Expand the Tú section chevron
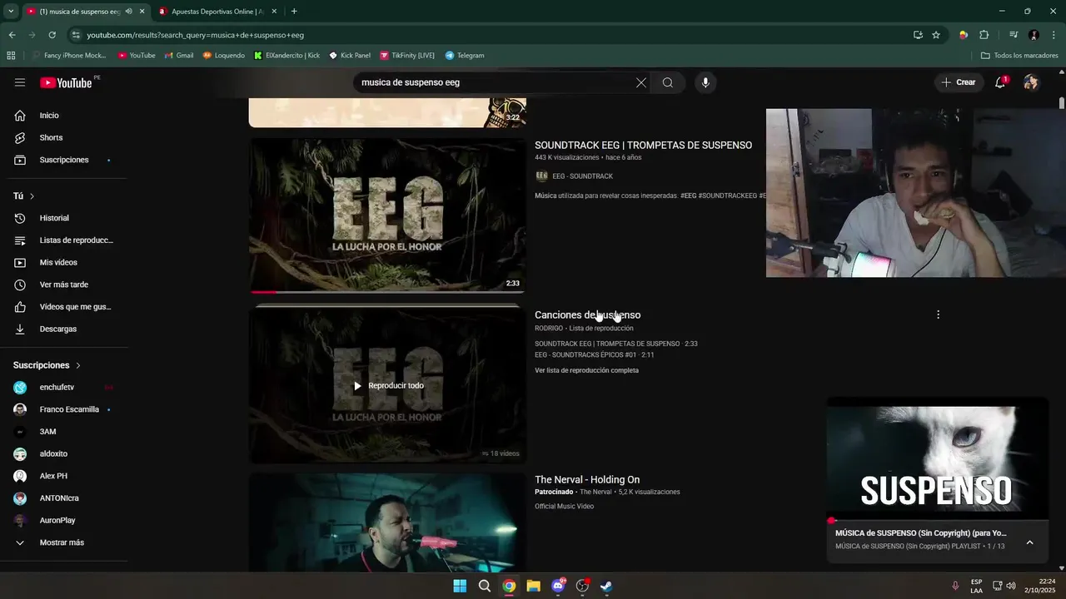 tap(32, 196)
